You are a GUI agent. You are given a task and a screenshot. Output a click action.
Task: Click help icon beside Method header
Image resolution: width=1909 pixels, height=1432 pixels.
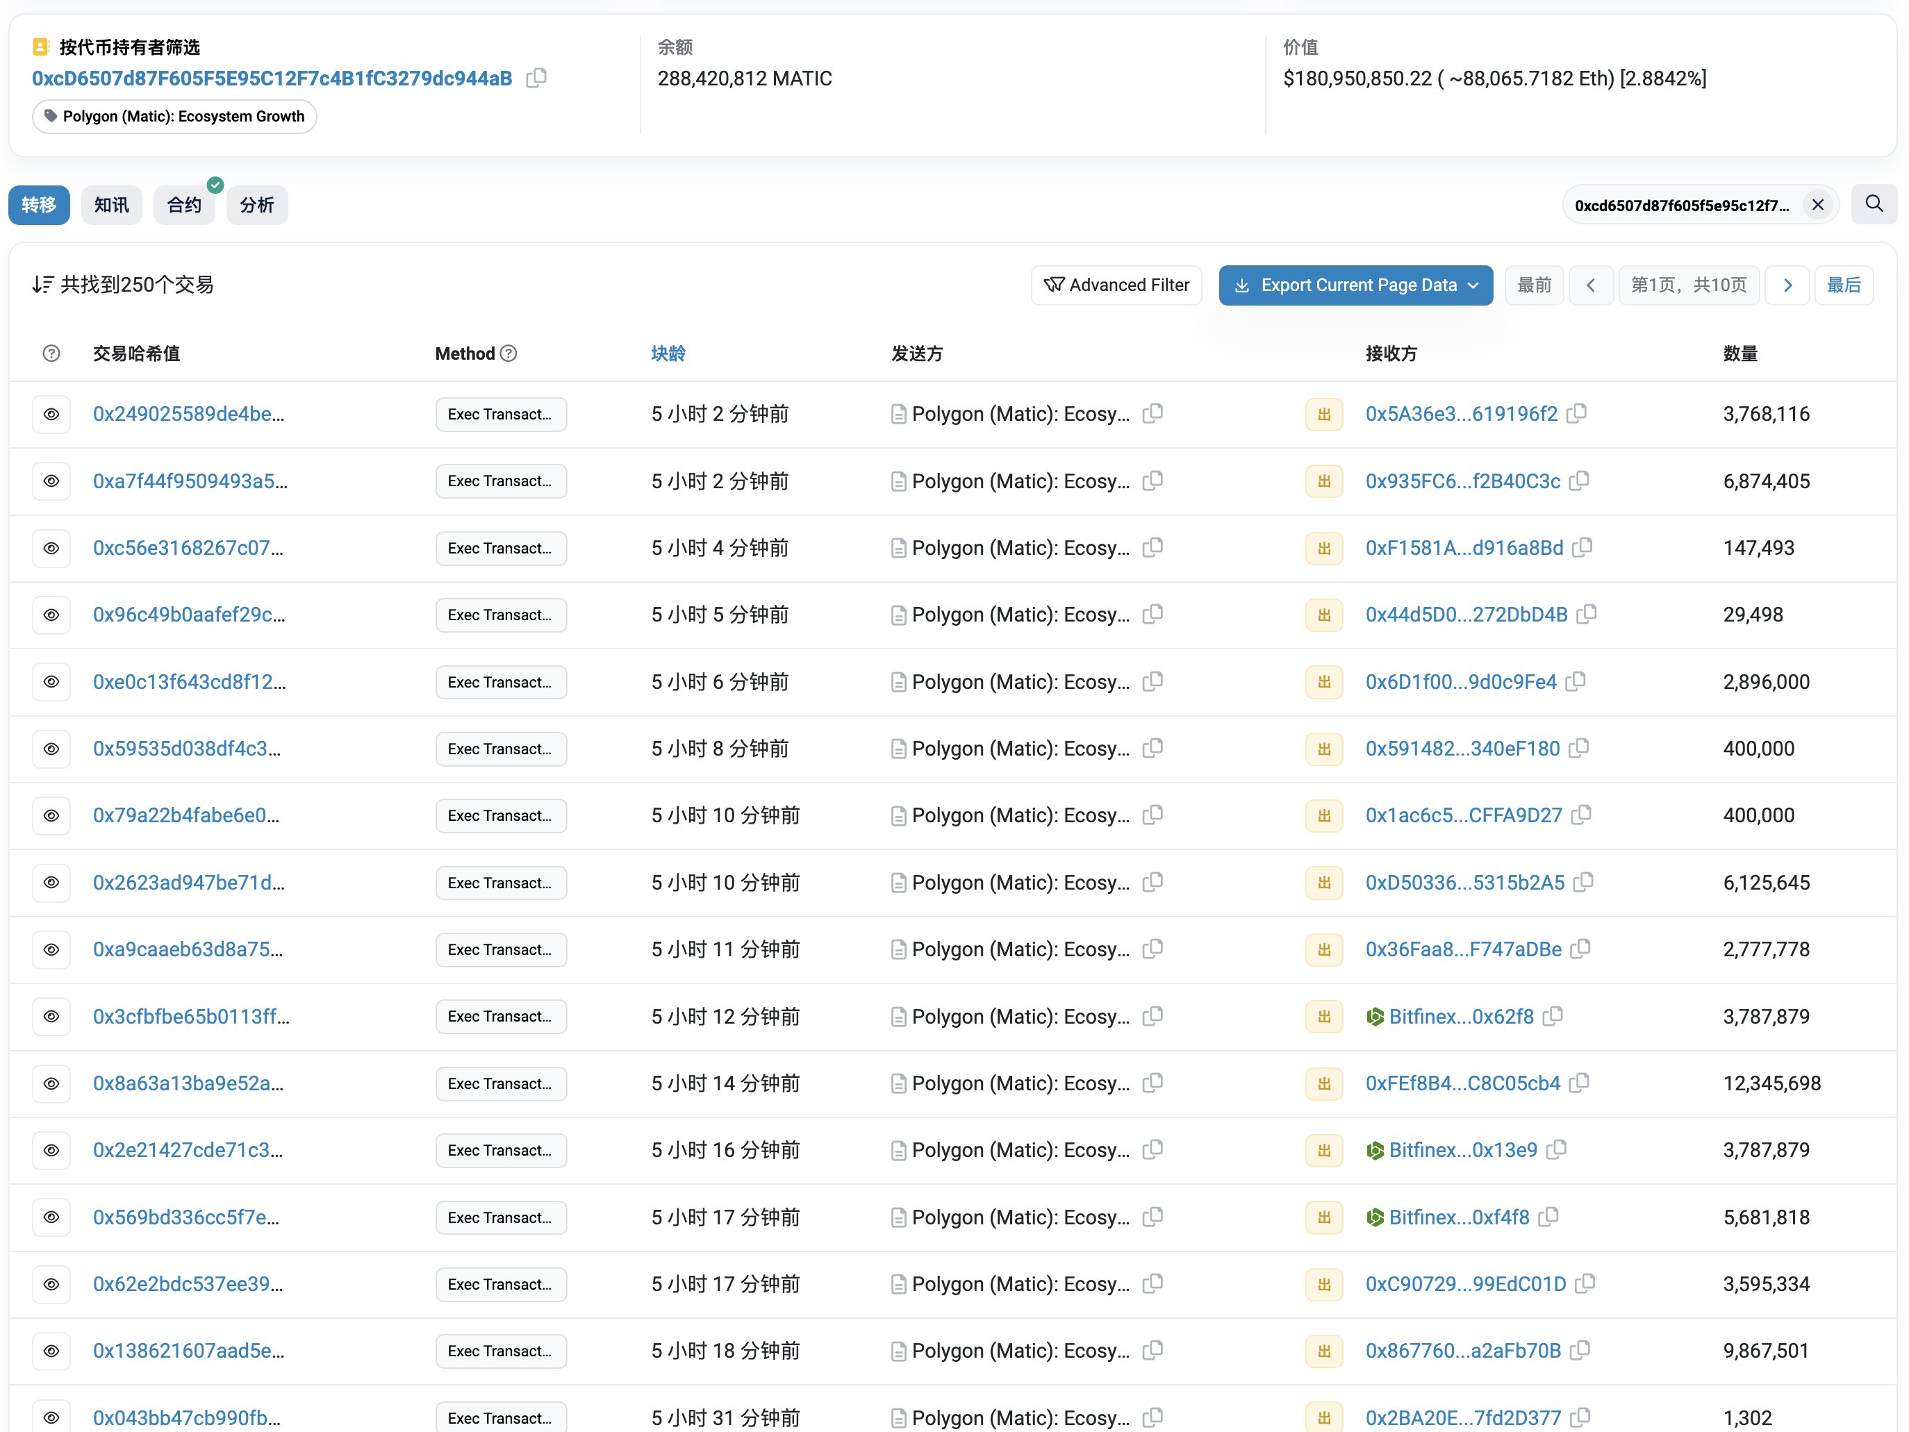click(509, 353)
